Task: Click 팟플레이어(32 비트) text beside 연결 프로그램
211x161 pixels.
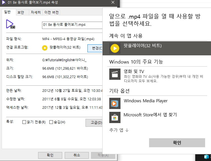Action: (x=65, y=47)
